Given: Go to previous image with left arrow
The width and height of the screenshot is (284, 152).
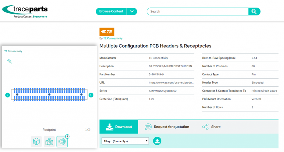Looking at the screenshot, I should click(7, 95).
